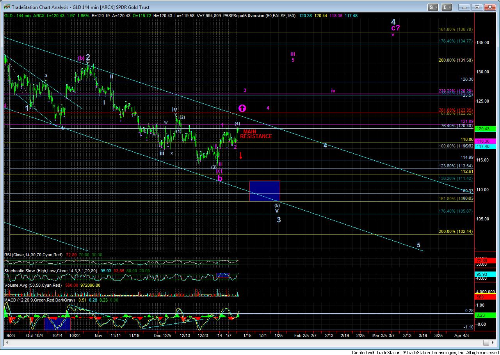This screenshot has width=500, height=355.
Task: Click the large magenta 'b' wave label
Action: [x=220, y=178]
